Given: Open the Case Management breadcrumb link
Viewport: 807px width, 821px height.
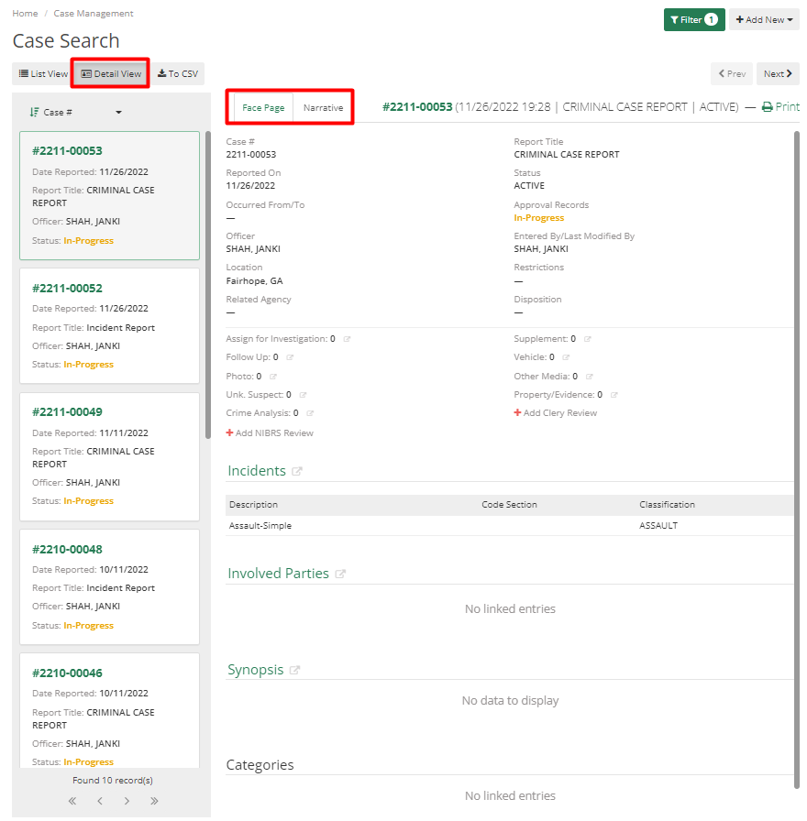Looking at the screenshot, I should pos(93,13).
